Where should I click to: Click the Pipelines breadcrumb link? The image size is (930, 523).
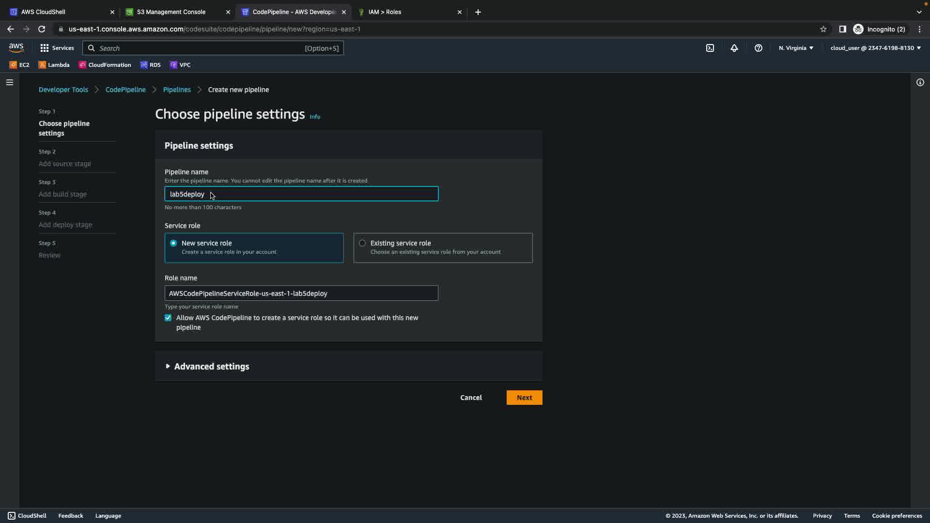177,90
